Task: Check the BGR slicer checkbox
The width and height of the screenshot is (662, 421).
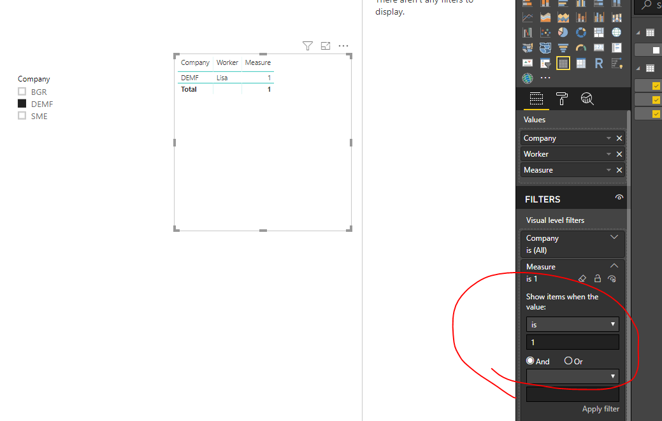Action: point(22,92)
